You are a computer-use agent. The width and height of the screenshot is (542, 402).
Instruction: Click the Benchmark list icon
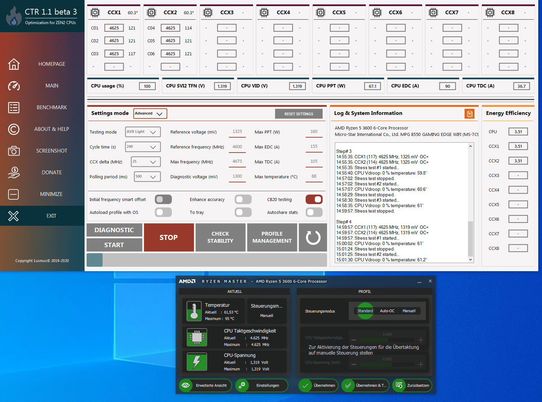pos(14,107)
